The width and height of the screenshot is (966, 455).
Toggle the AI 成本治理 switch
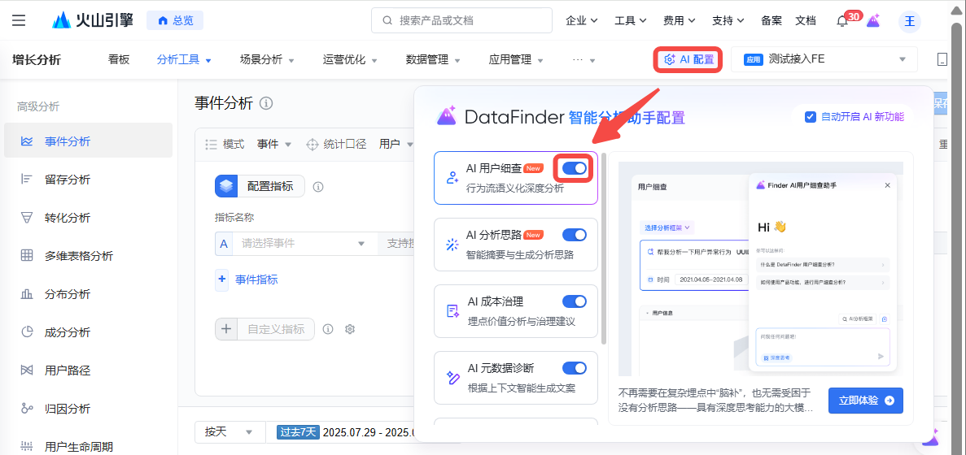point(575,301)
